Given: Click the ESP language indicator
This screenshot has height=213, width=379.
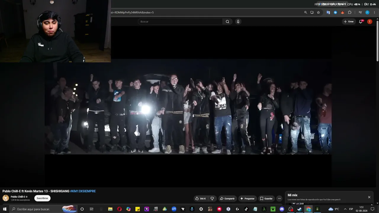Looking at the screenshot, I should (x=351, y=209).
